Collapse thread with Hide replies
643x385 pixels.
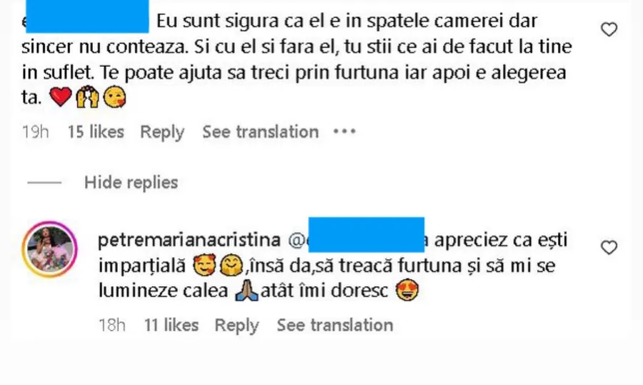click(131, 182)
